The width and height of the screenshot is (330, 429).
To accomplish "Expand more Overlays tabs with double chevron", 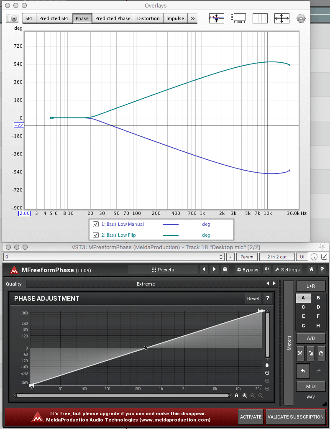I will (192, 18).
